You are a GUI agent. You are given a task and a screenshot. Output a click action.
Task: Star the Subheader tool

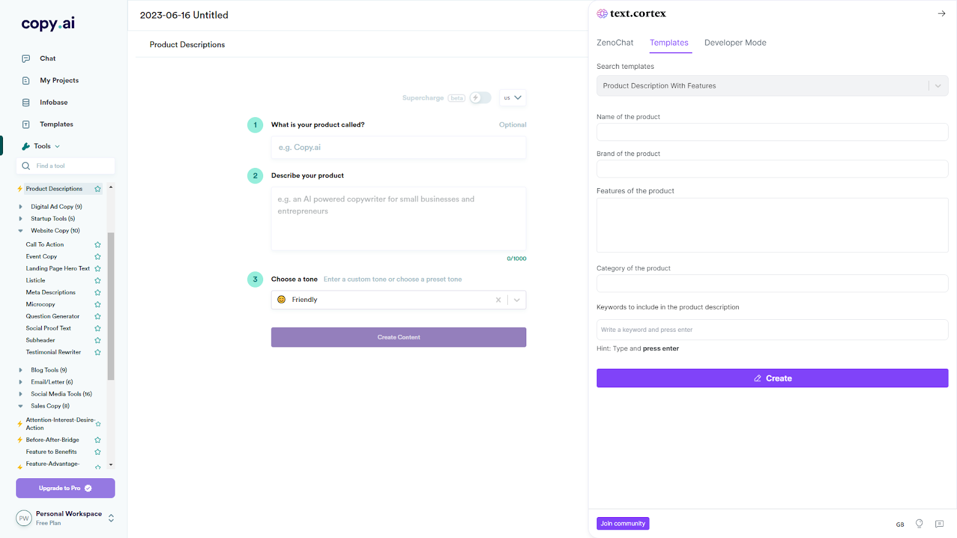pos(97,340)
